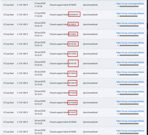
Task: Click the scroll-left arrow in the ID10578 row
Action: [x=118, y=85]
